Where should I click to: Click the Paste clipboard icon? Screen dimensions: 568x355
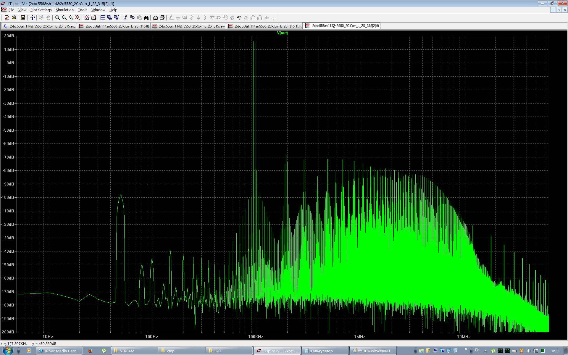(139, 18)
